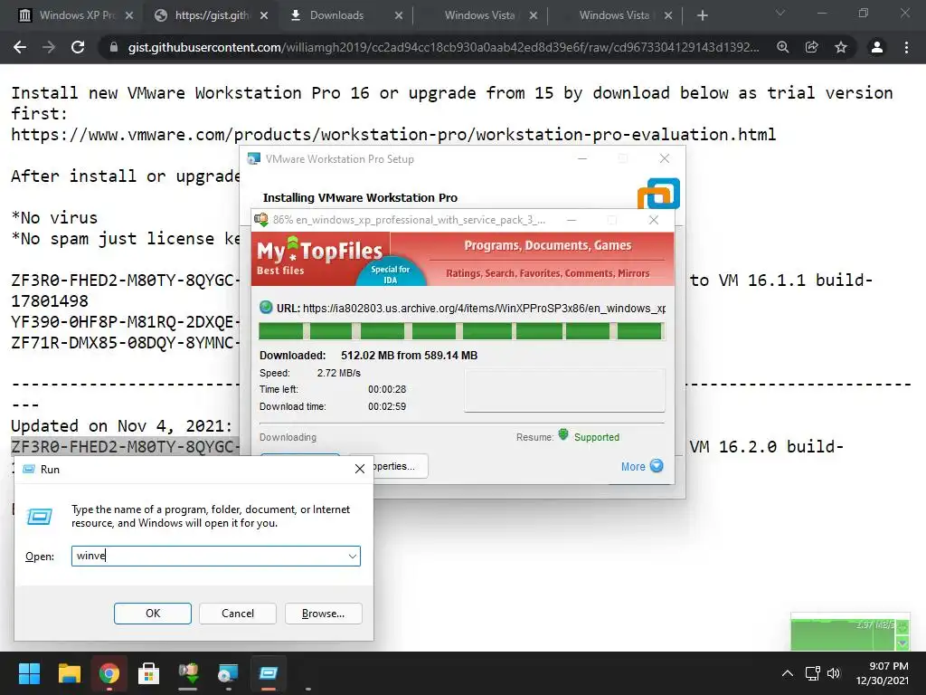Click the VMware Workstation logo in setup window
The width and height of the screenshot is (926, 695).
(x=658, y=194)
